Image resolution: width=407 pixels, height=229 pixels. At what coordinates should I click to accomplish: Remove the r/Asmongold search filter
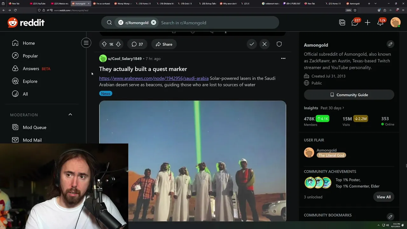point(154,23)
